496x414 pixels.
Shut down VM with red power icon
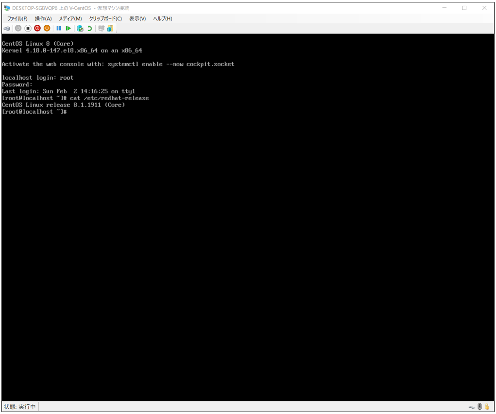click(37, 29)
